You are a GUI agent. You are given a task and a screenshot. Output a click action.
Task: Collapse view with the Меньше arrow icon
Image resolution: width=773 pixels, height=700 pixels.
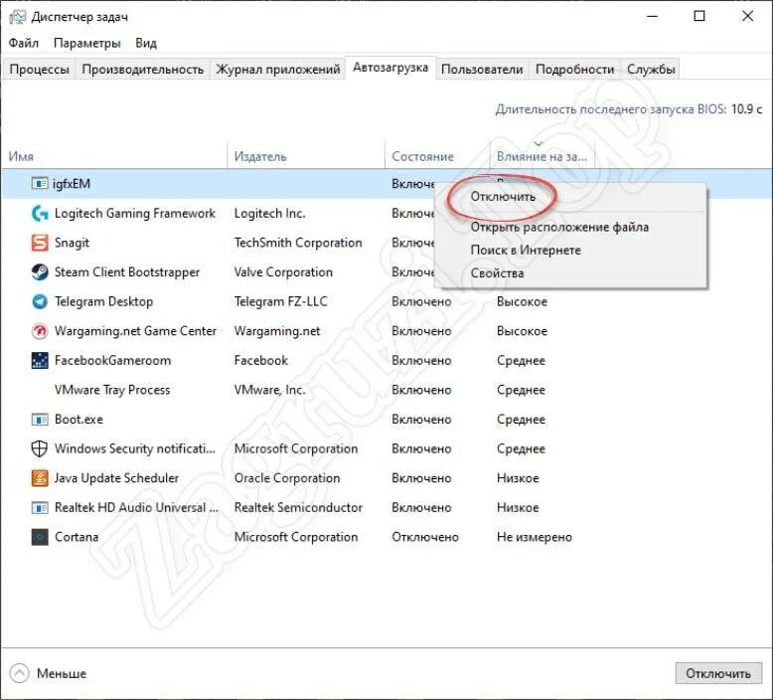click(19, 673)
